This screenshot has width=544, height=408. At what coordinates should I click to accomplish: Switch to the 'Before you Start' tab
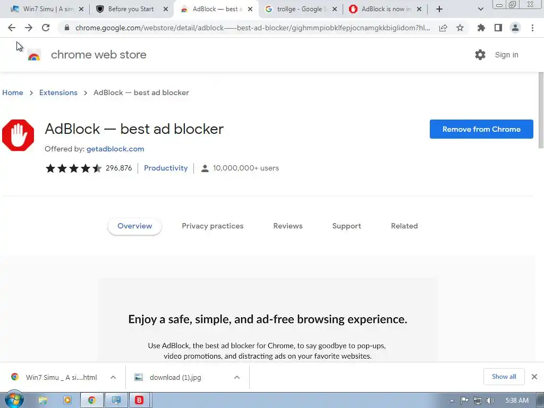131,9
